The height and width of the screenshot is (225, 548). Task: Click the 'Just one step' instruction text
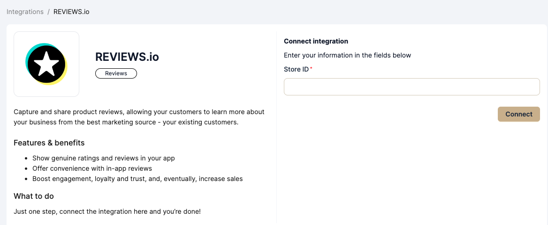(x=107, y=211)
